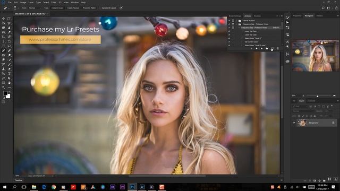340x191 pixels.
Task: Play the selected action
Action: (x=262, y=48)
